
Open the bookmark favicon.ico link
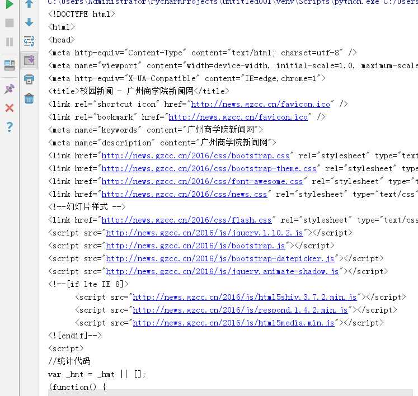point(238,117)
